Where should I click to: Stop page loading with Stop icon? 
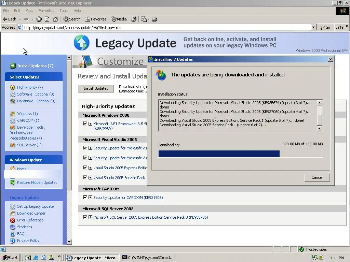(x=39, y=19)
